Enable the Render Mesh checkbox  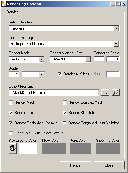click(x=11, y=102)
